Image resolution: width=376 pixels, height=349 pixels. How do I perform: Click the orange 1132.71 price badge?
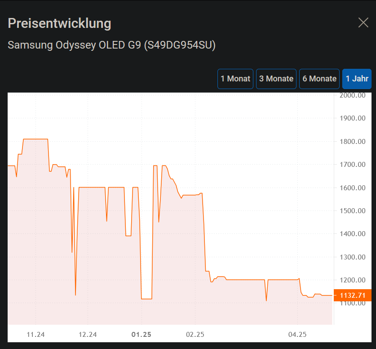click(x=353, y=295)
